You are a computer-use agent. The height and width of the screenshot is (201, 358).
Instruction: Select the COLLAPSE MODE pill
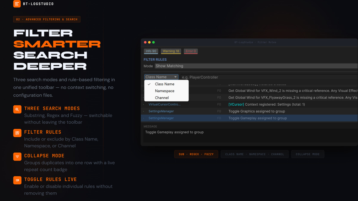point(308,154)
